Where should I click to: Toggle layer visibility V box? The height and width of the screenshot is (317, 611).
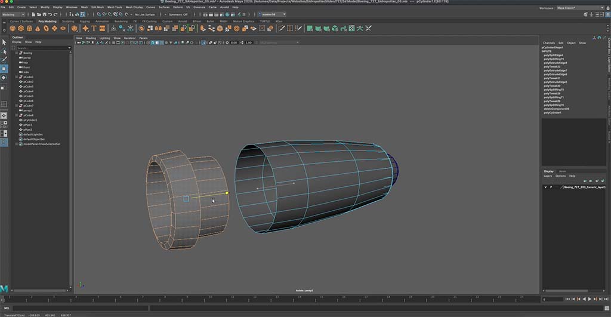click(545, 187)
